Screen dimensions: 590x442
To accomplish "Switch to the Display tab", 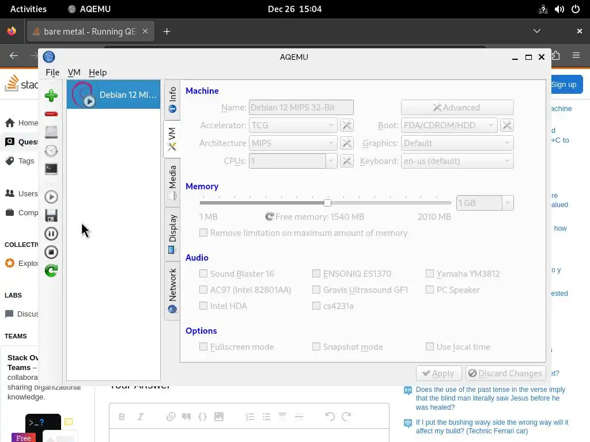I will (x=172, y=234).
